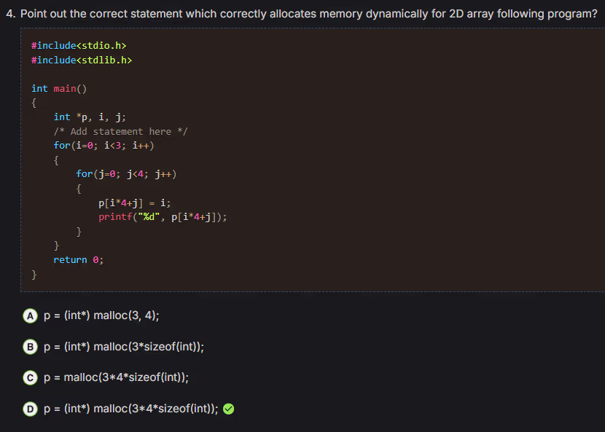Click the 'return 0;' line in code
This screenshot has width=605, height=432.
[78, 259]
